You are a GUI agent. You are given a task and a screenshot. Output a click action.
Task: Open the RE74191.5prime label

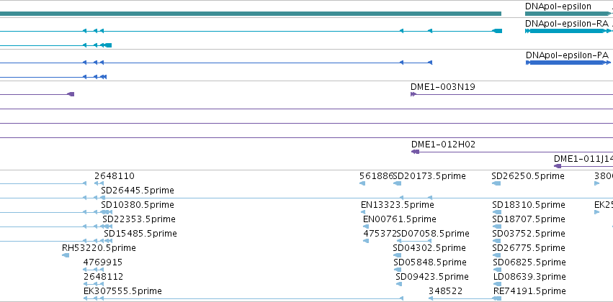529,291
